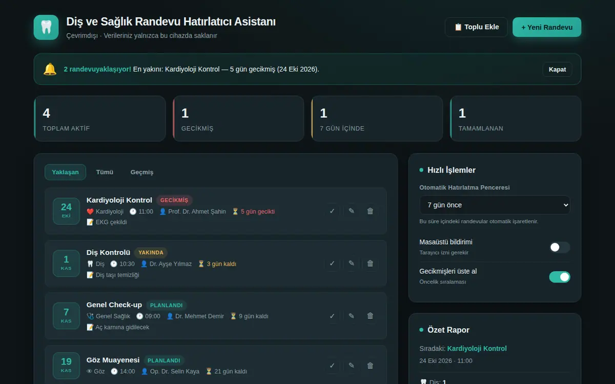Click the PLANLANDI badge on Göz Muayenesi
615x384 pixels.
tap(163, 360)
